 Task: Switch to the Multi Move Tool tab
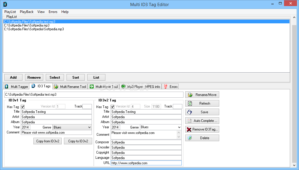point(104,87)
